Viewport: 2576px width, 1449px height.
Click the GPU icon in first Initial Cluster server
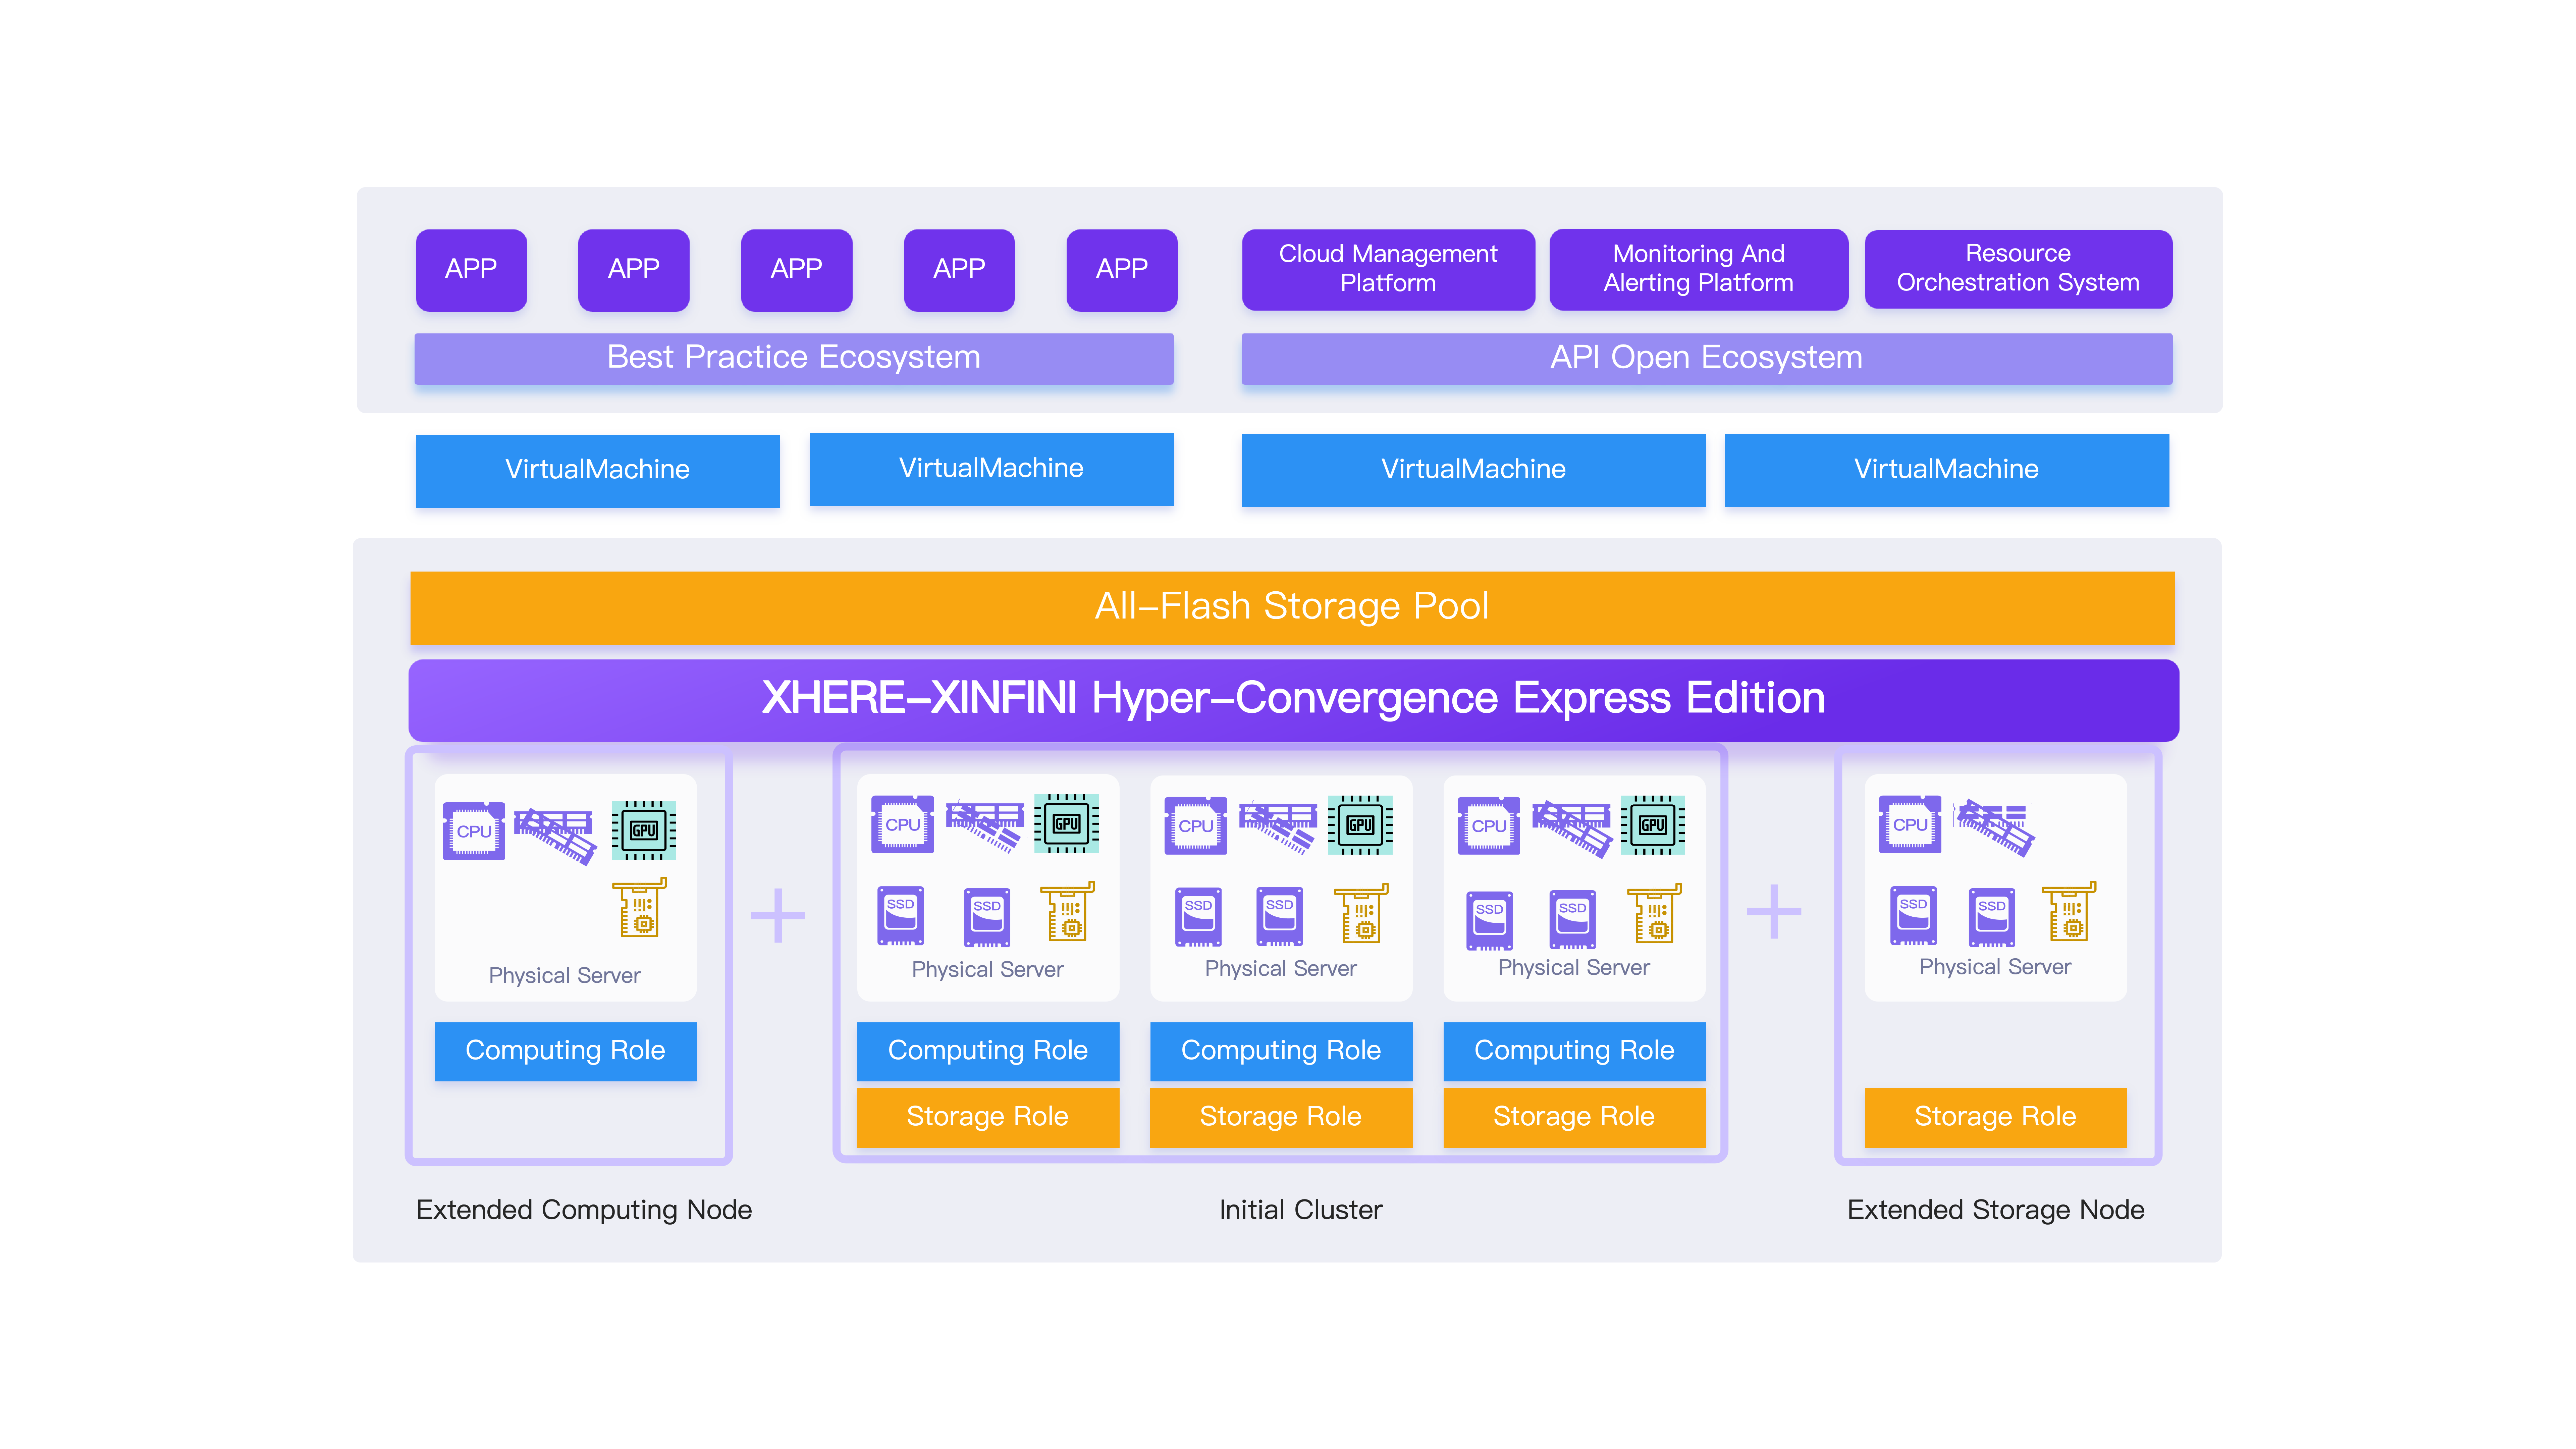click(1066, 824)
